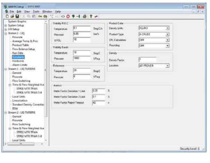Open the Window menu
The height and width of the screenshot is (163, 210).
[x=47, y=12]
